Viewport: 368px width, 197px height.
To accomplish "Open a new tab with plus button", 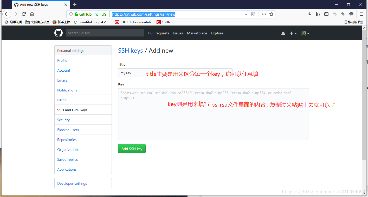I will coord(75,4).
